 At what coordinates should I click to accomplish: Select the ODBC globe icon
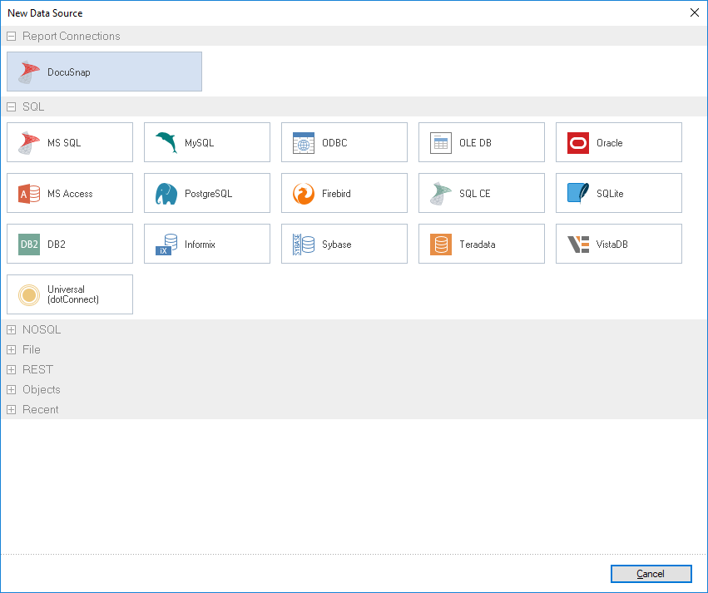[304, 143]
